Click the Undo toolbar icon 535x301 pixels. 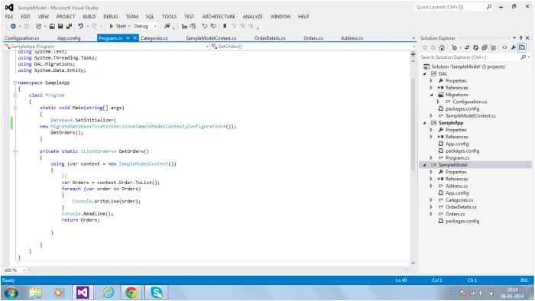click(x=80, y=26)
